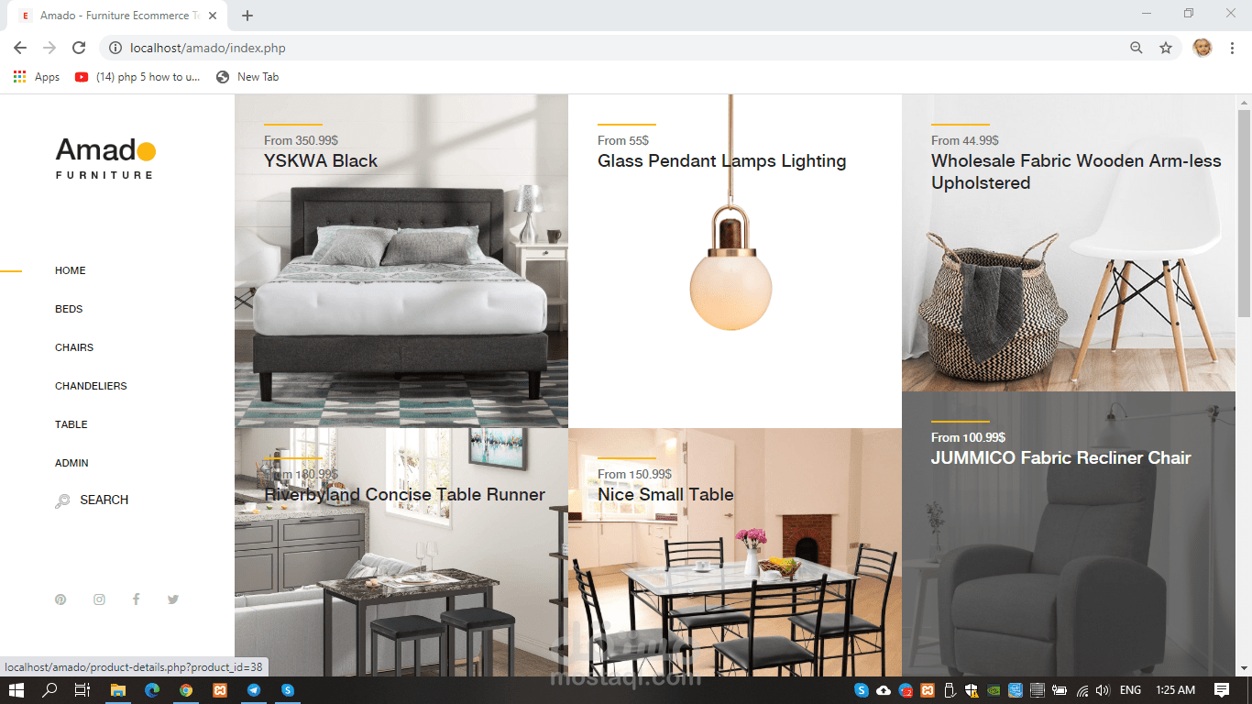This screenshot has height=704, width=1252.
Task: Open the Instagram social icon in sidebar
Action: click(99, 599)
